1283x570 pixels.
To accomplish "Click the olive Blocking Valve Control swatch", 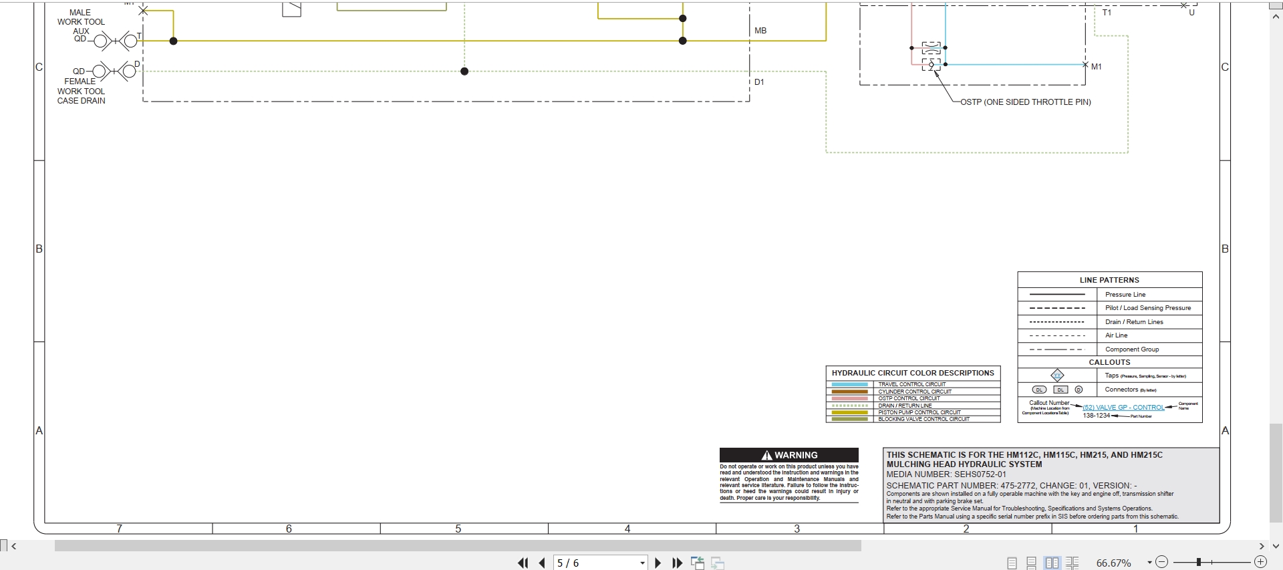I will [x=849, y=419].
